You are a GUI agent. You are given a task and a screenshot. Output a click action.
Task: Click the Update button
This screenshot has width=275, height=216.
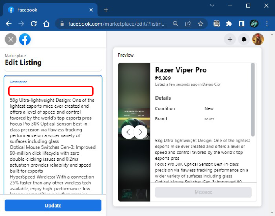(x=53, y=205)
